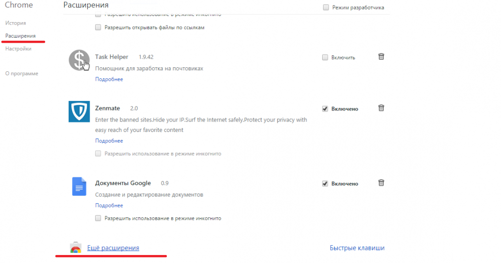
Task: Click the Ещё расширения link
Action: [x=113, y=248]
